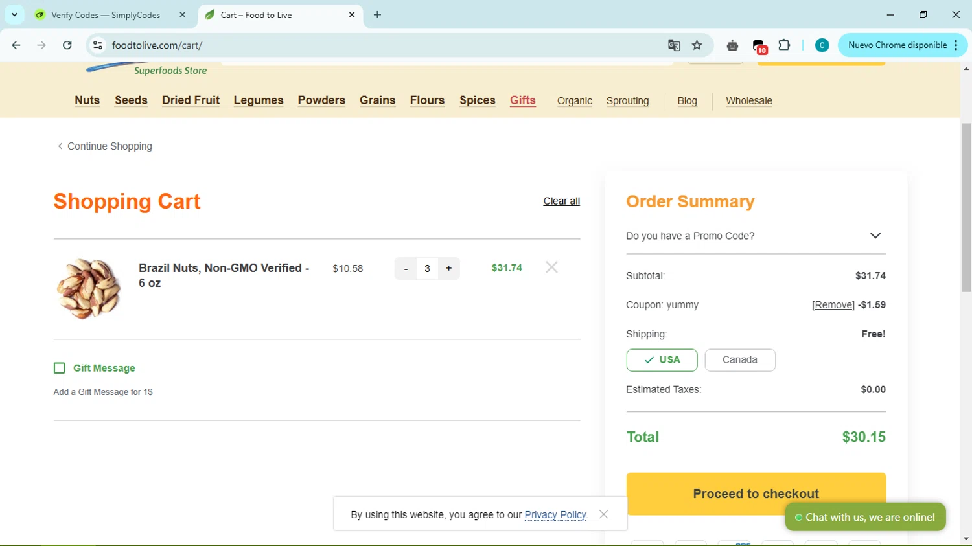This screenshot has height=546, width=972.
Task: Open the Dried Fruit menu
Action: pyautogui.click(x=191, y=100)
